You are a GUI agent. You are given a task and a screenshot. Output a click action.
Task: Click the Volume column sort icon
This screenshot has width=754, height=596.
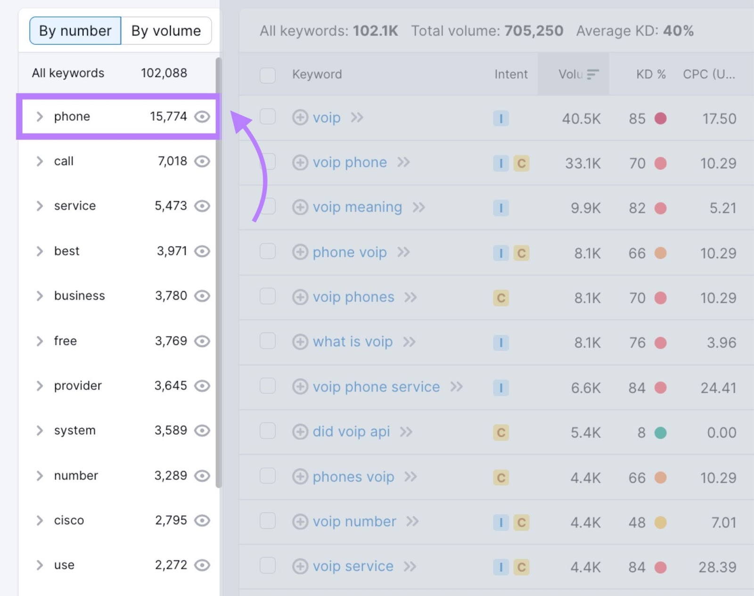pyautogui.click(x=592, y=74)
